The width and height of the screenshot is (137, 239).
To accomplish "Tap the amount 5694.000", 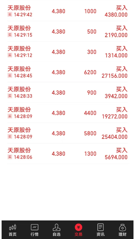I will [x=116, y=157].
